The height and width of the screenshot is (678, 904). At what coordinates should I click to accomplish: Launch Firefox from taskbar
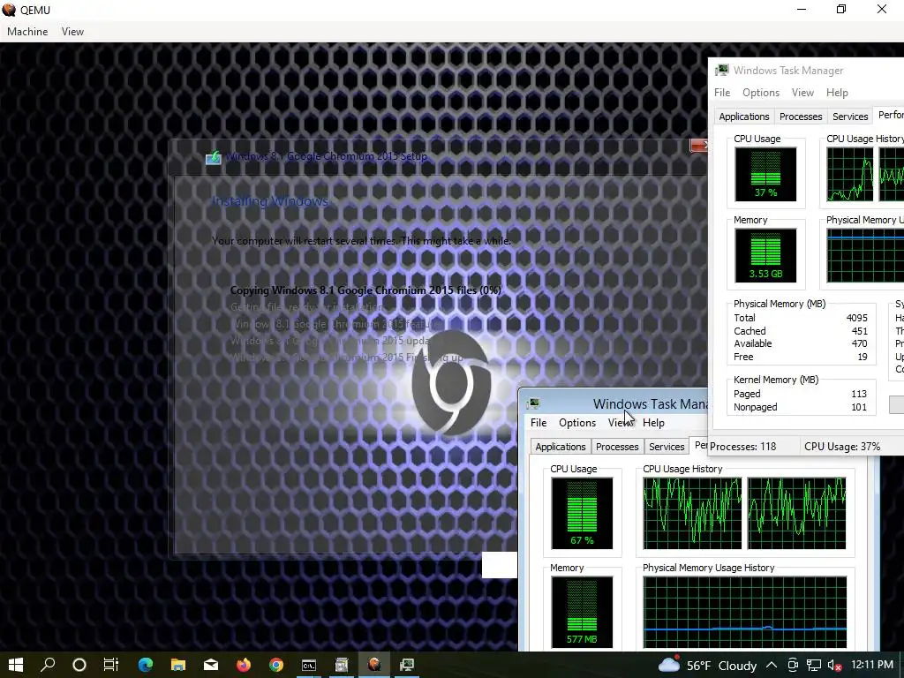tap(244, 665)
